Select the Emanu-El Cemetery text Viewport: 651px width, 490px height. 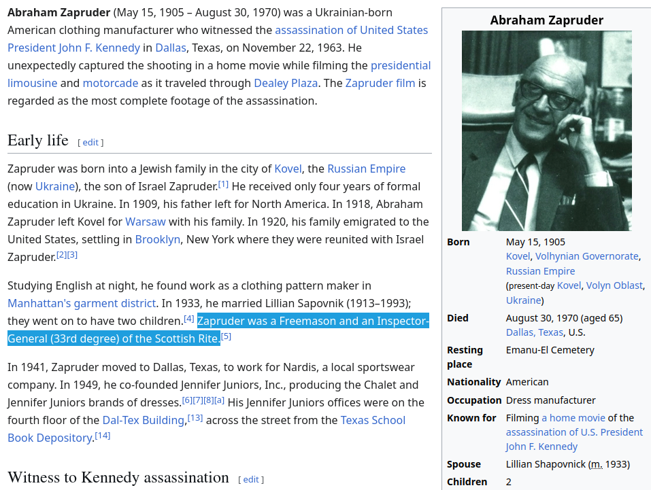pyautogui.click(x=550, y=350)
